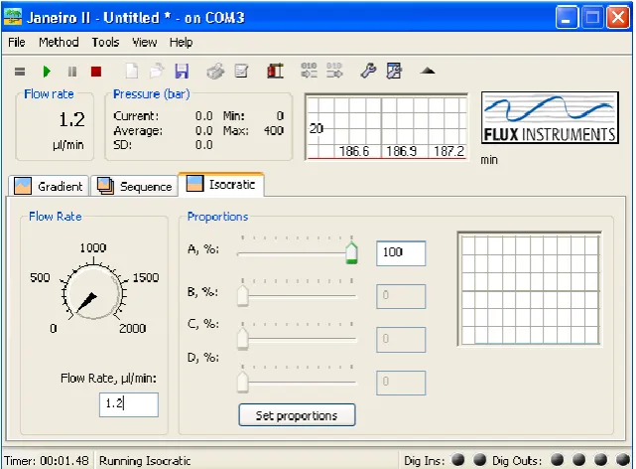Open the wrench settings tool

(368, 71)
